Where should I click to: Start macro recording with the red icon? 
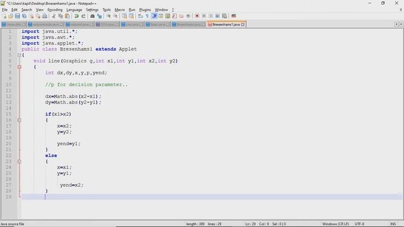point(197,16)
